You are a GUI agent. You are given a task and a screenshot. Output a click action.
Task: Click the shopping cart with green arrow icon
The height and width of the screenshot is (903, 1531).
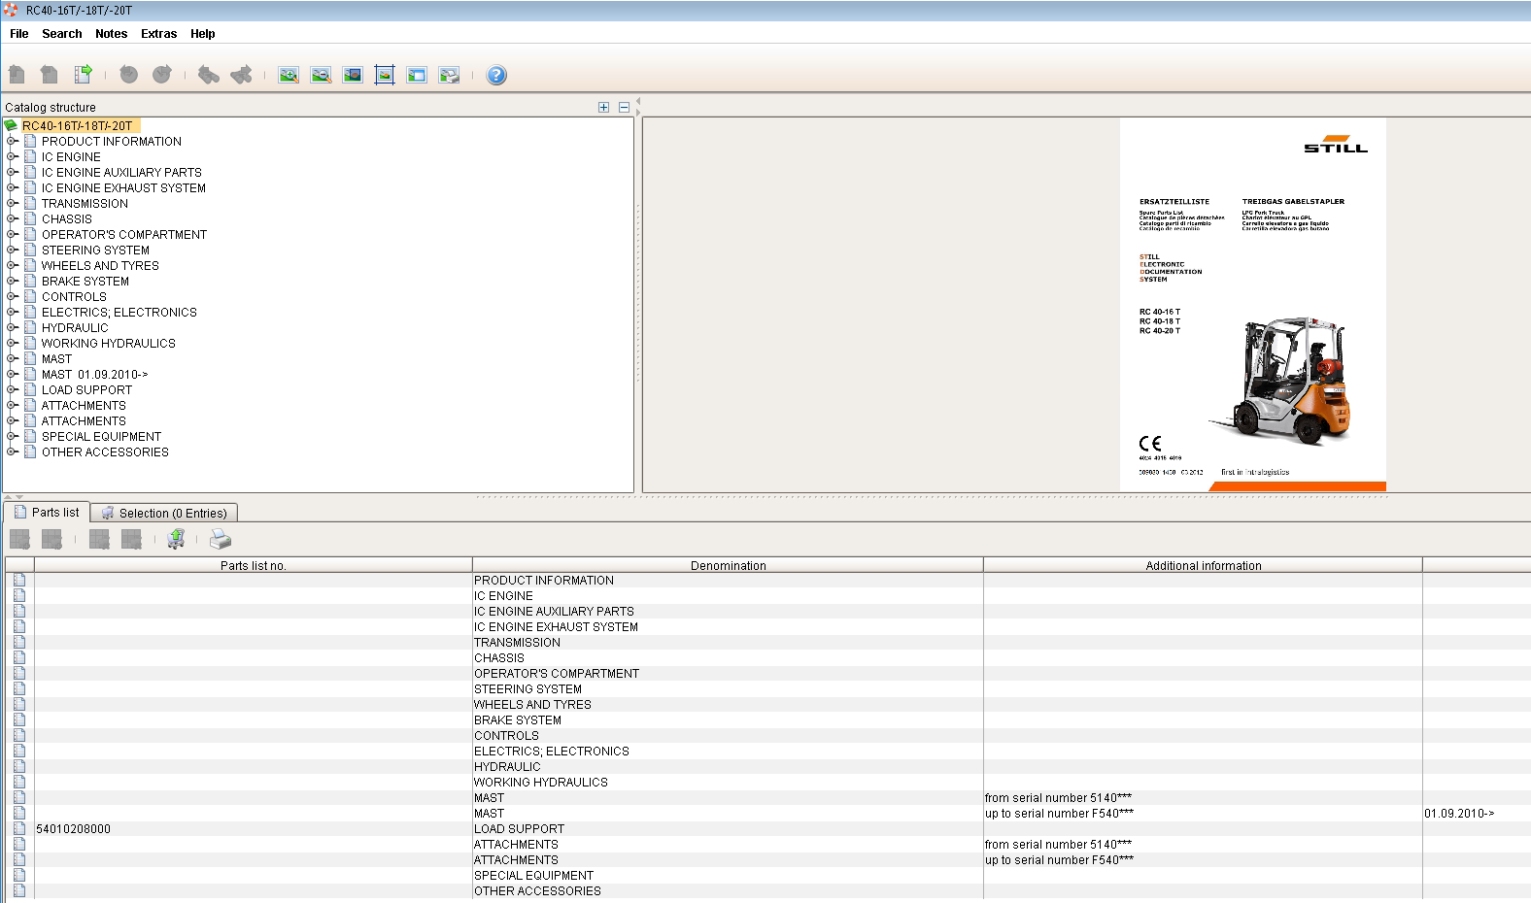click(x=176, y=539)
